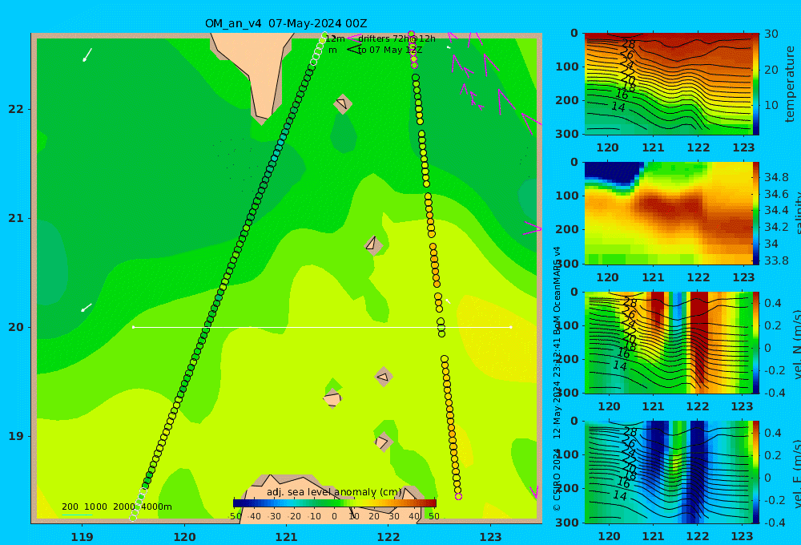Click the vel. E colorbar
The image size is (801, 545).
(x=755, y=472)
